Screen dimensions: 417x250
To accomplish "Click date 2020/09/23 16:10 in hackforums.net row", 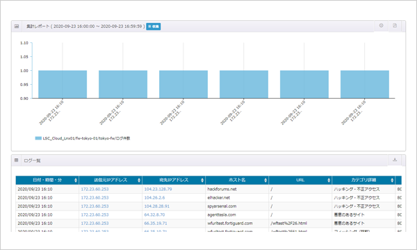I will tap(35, 189).
